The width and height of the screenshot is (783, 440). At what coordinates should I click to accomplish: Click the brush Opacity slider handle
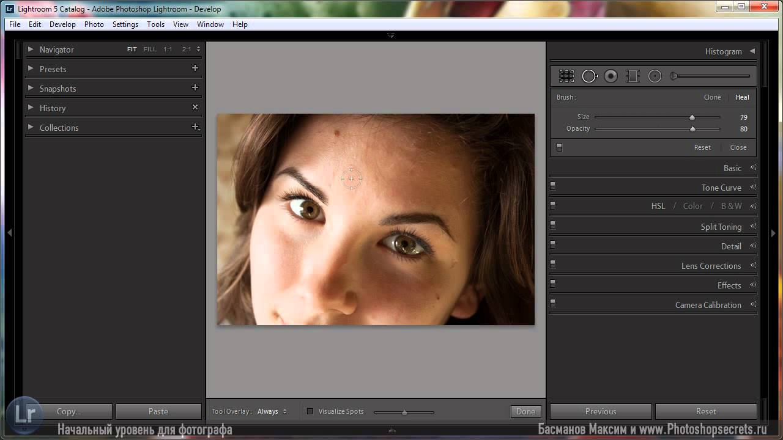[693, 129]
